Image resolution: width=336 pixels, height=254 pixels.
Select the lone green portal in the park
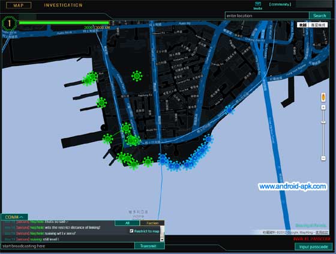tap(137, 76)
